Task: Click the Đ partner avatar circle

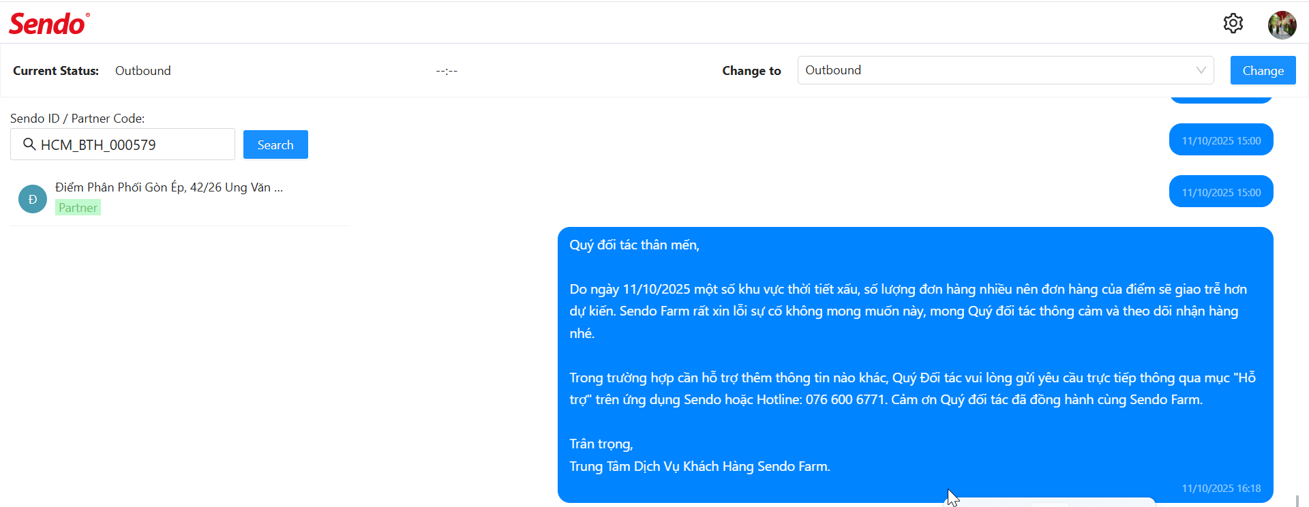Action: (x=33, y=199)
